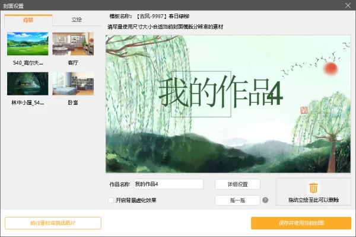Switch to the 立绘 tab
356x237 pixels.
77,20
